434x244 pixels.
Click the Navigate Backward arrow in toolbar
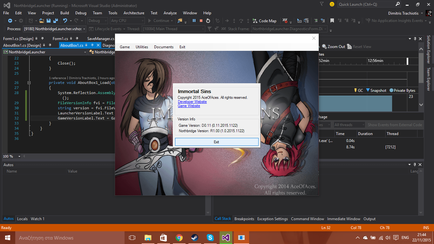[10, 21]
